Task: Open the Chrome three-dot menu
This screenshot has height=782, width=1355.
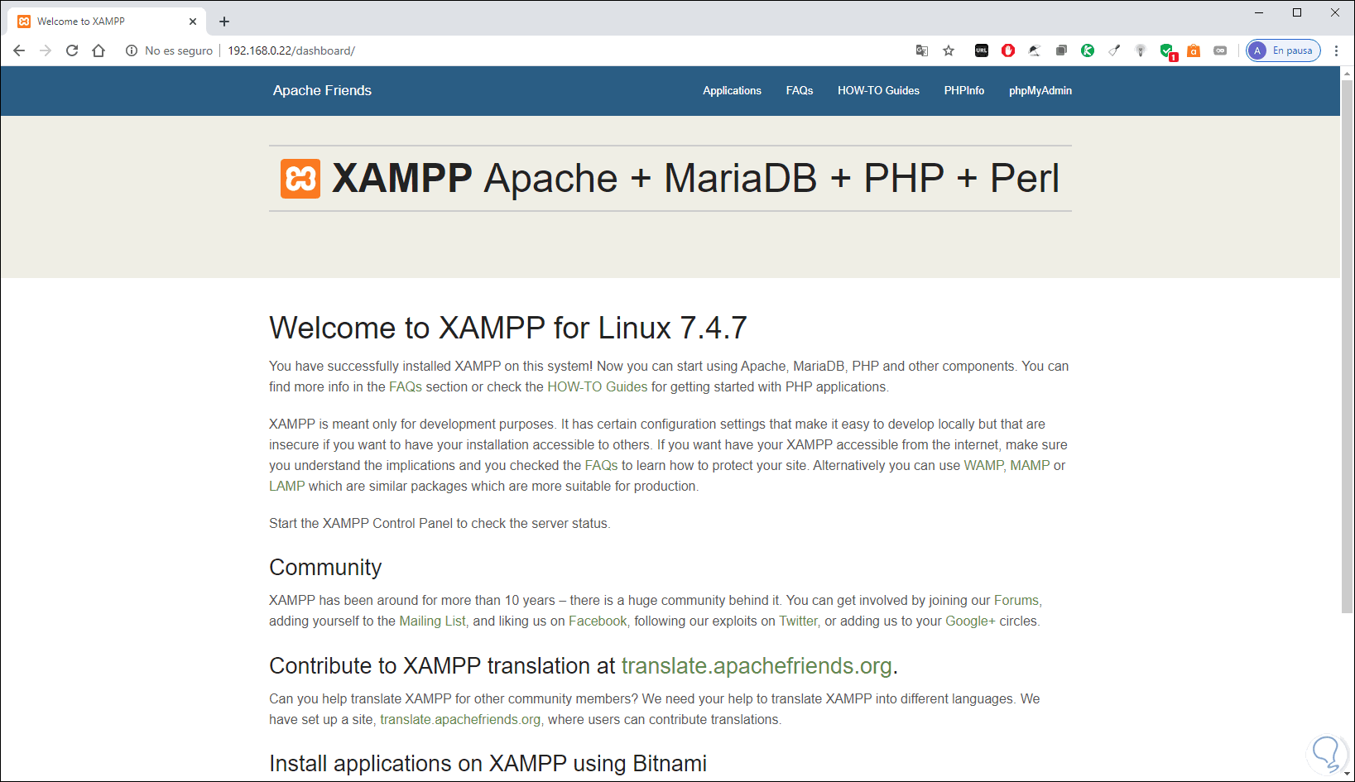Action: 1336,50
